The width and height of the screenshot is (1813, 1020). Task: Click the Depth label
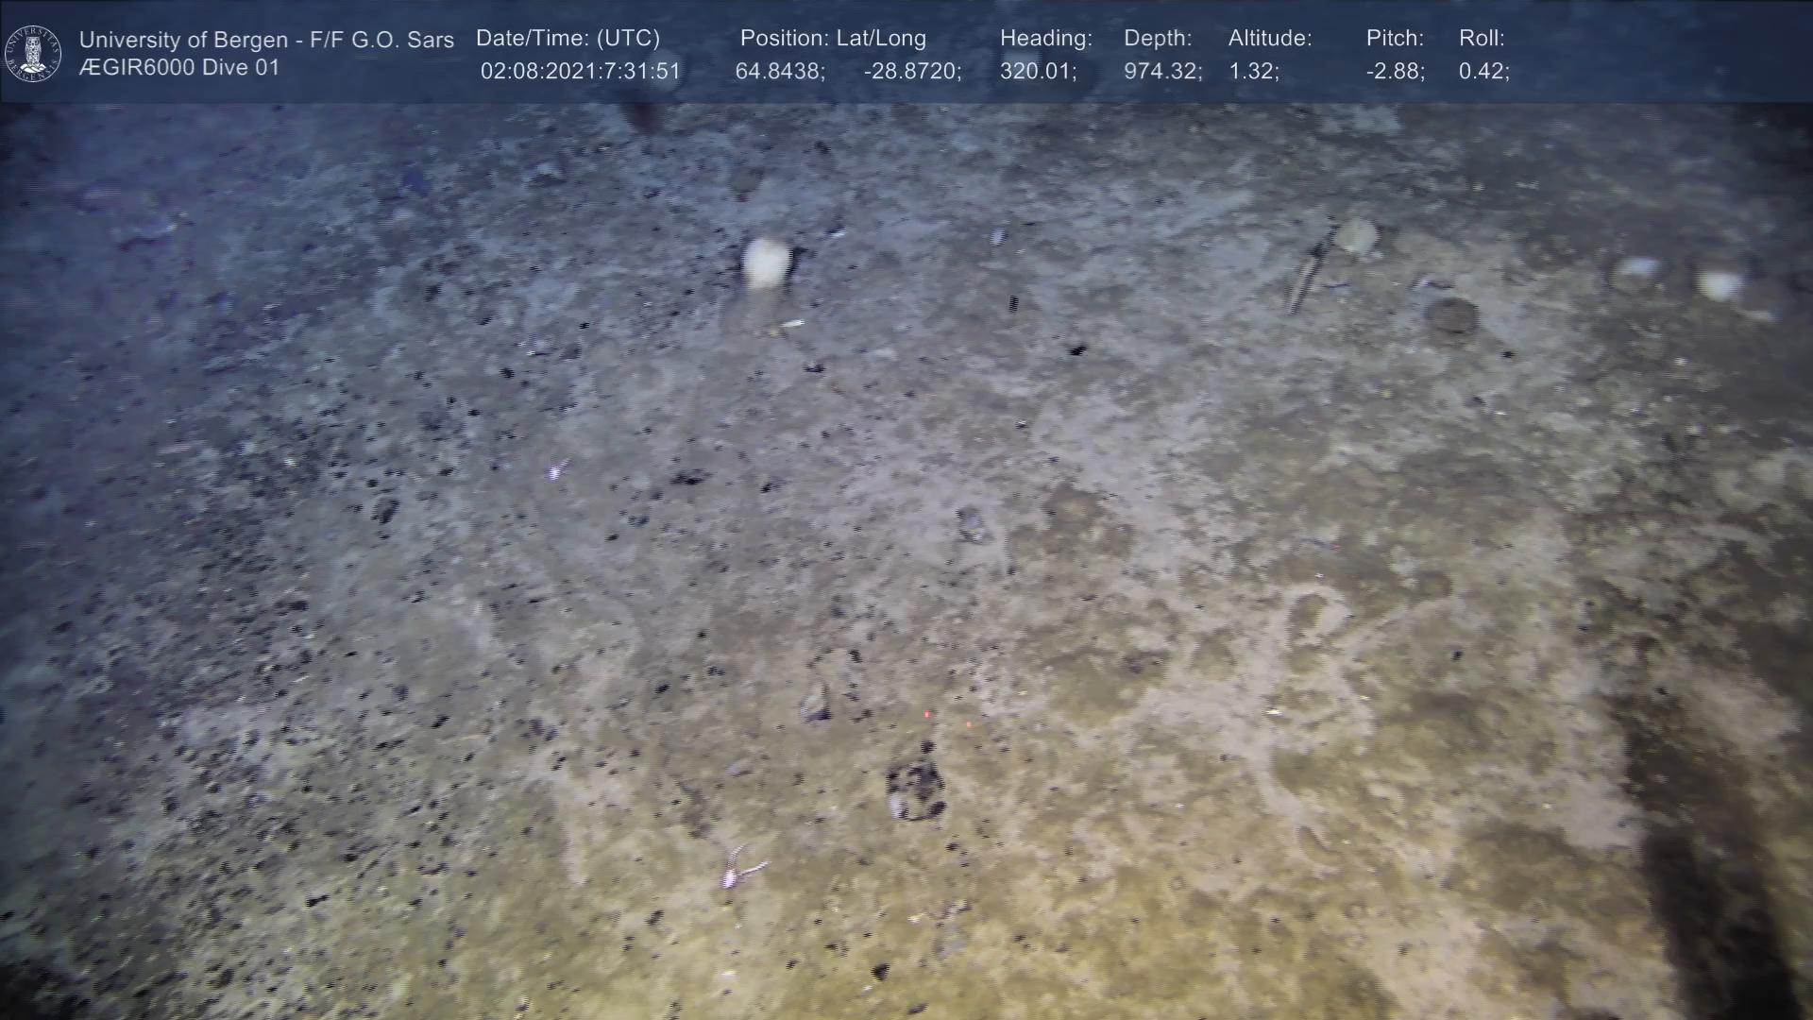1157,39
